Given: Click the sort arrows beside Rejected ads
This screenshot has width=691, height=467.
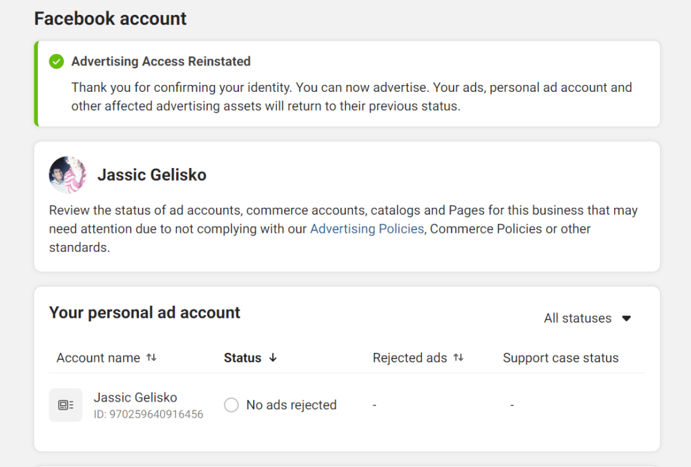Looking at the screenshot, I should tap(460, 358).
